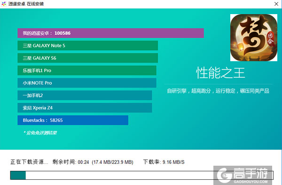Click the 正在下载资源 status text

point(29,162)
